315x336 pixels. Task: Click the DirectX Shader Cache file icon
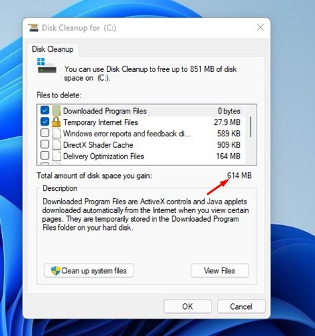click(x=56, y=144)
